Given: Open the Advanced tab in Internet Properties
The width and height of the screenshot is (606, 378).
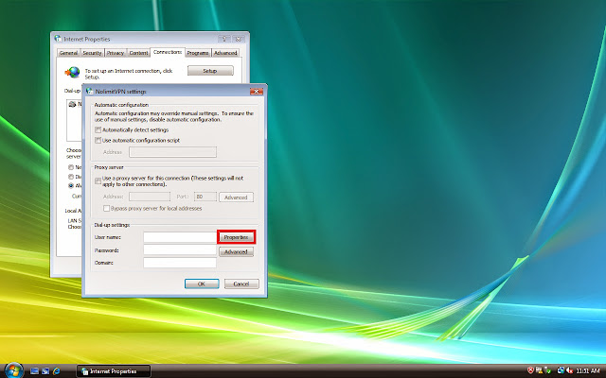Looking at the screenshot, I should tap(225, 53).
